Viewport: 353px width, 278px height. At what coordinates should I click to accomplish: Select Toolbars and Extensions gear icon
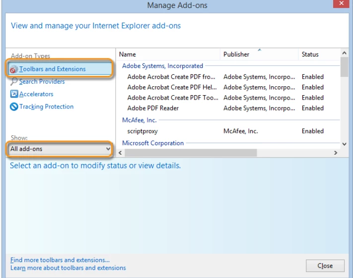[x=14, y=69]
